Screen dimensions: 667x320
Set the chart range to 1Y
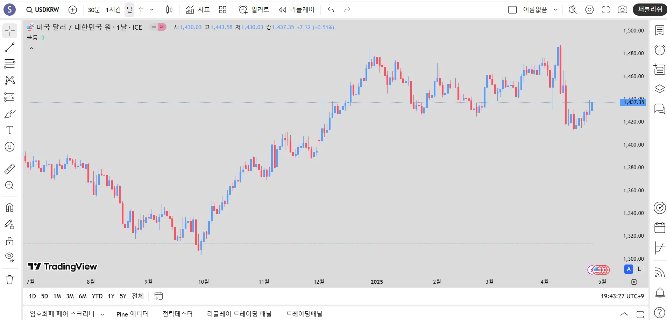tap(111, 296)
